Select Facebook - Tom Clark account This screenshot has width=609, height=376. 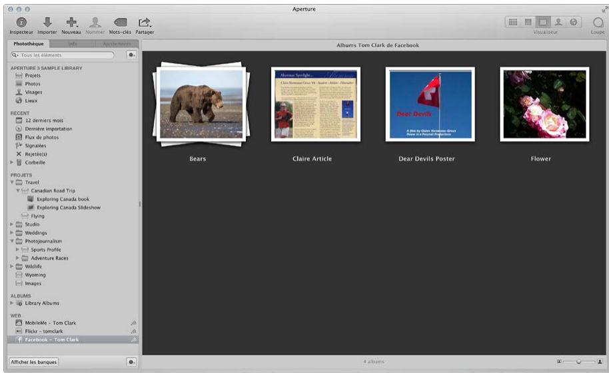tap(52, 339)
